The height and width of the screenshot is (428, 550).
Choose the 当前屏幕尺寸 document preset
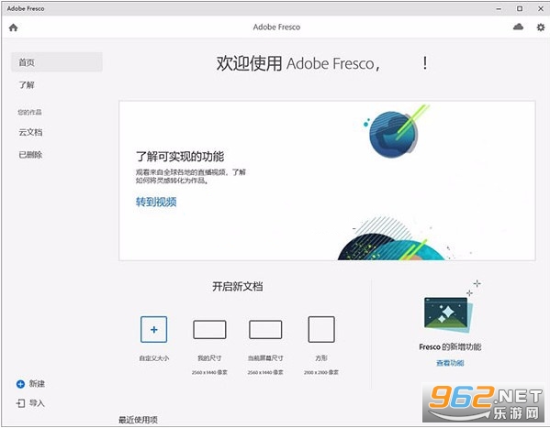265,329
